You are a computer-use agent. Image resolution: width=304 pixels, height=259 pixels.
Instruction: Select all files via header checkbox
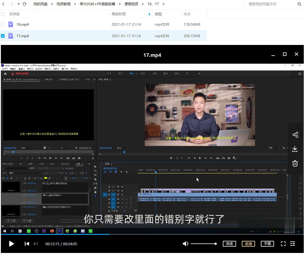coord(3,14)
